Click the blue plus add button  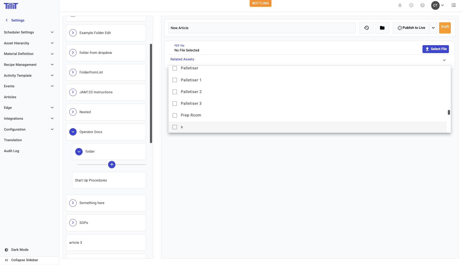click(x=112, y=165)
